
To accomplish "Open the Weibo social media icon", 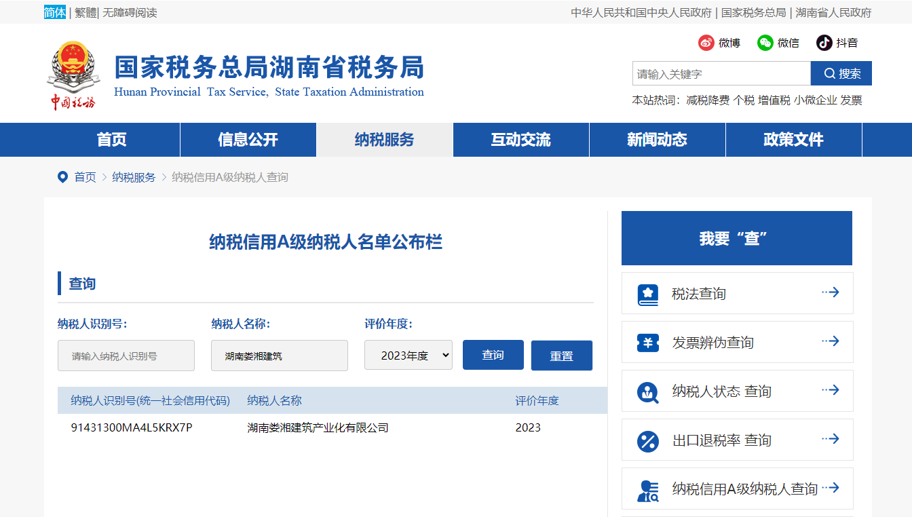I will 706,43.
